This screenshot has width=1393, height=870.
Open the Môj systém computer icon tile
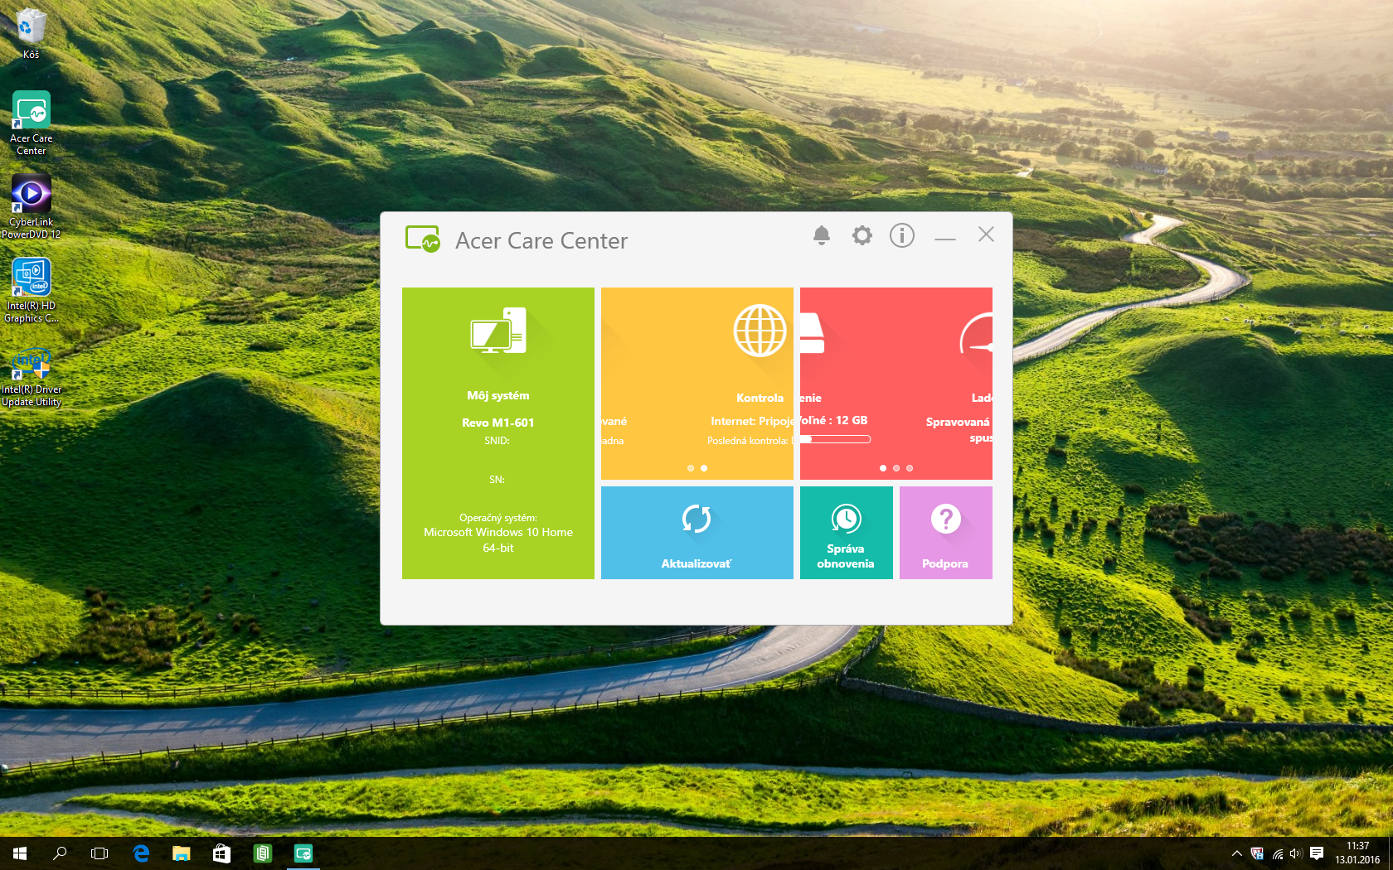[x=498, y=331]
